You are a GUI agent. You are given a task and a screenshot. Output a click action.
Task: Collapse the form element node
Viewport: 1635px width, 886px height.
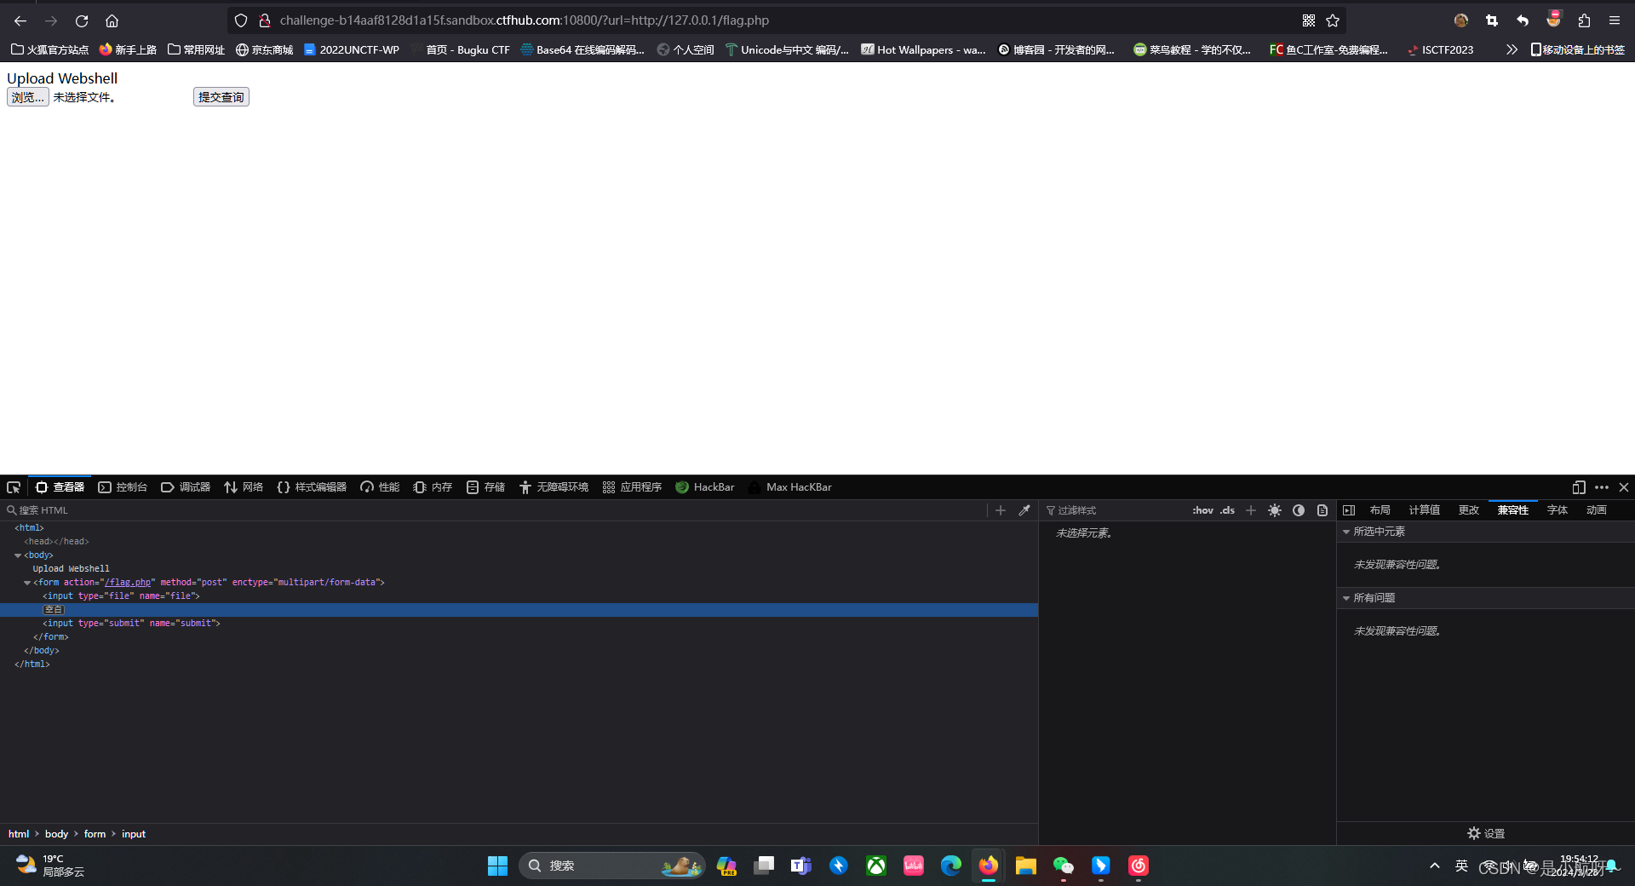point(27,583)
